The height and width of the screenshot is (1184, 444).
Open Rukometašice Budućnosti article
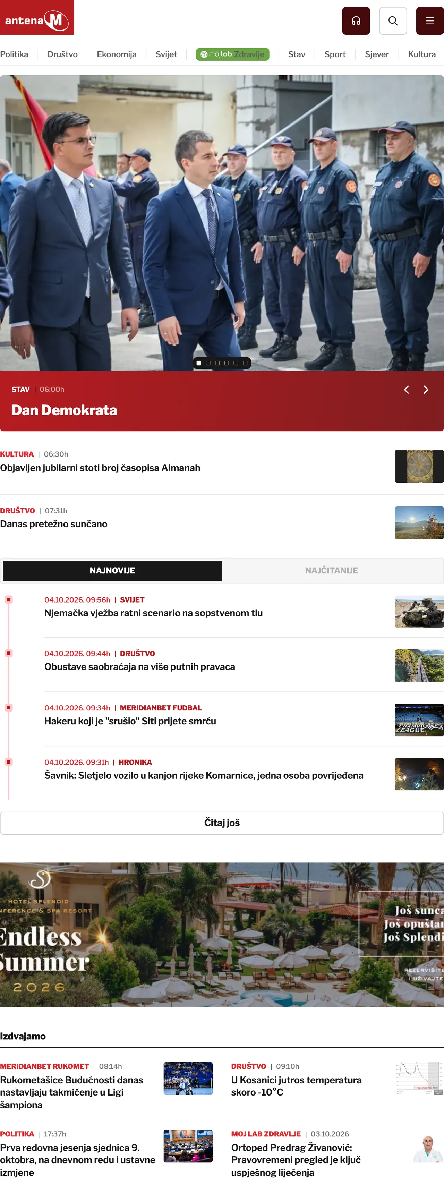pyautogui.click(x=72, y=1092)
